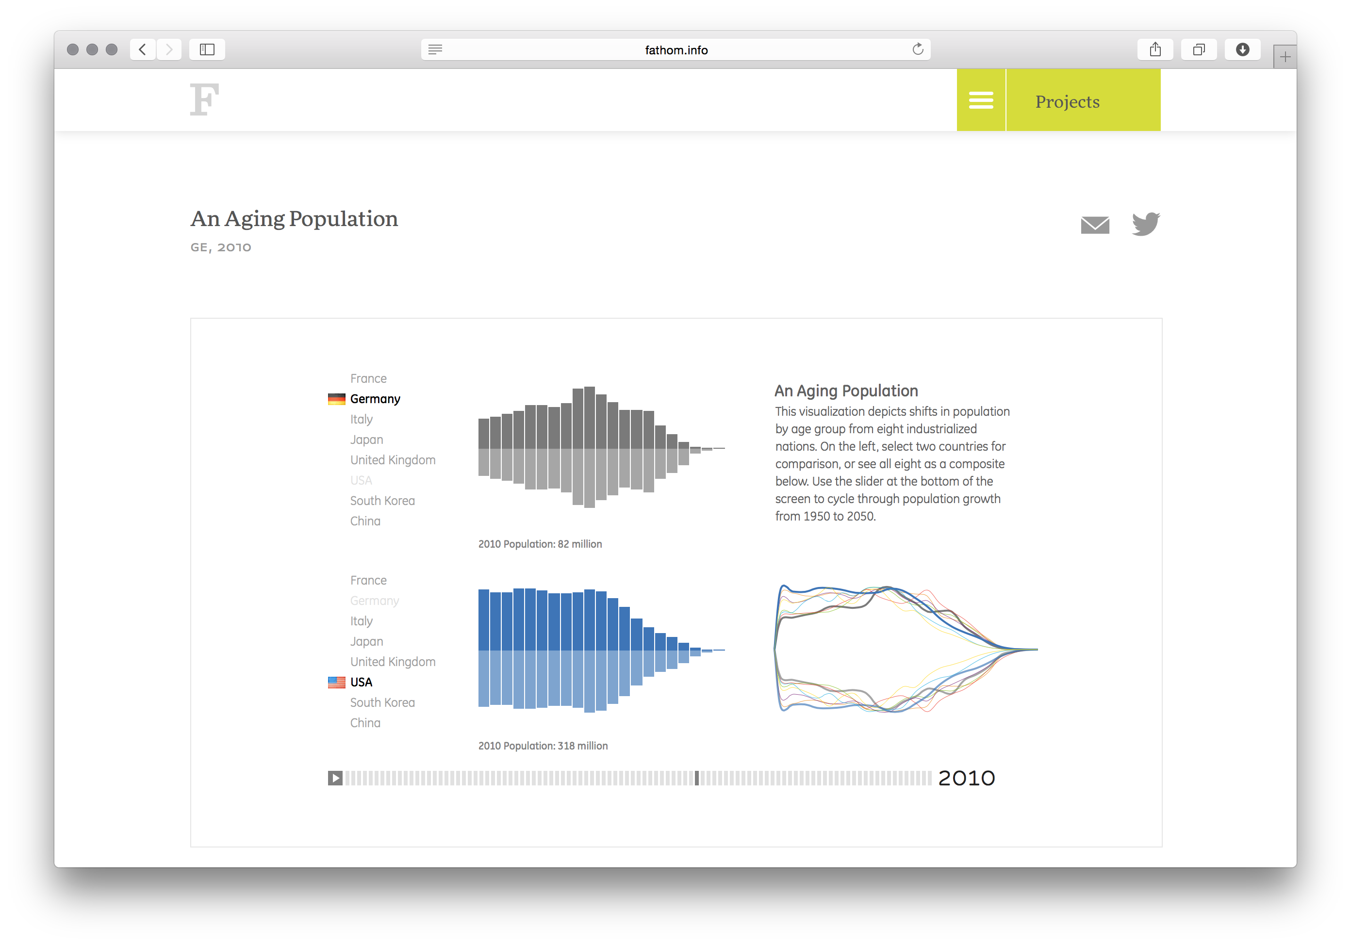
Task: Move the year slider marker to 2010 position
Action: pyautogui.click(x=697, y=778)
